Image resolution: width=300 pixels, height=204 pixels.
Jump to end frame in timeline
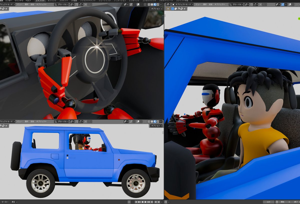[152, 202]
